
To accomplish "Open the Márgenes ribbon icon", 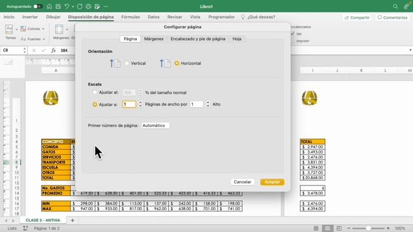I will 59,30.
